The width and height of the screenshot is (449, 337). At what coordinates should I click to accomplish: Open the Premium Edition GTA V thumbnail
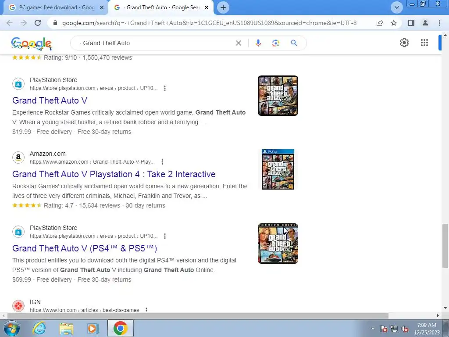tap(278, 244)
